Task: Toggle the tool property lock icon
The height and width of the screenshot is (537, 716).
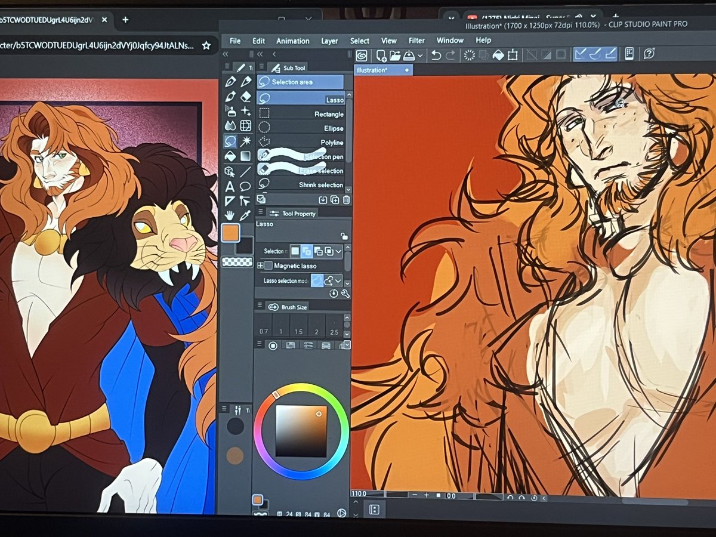Action: point(344,236)
